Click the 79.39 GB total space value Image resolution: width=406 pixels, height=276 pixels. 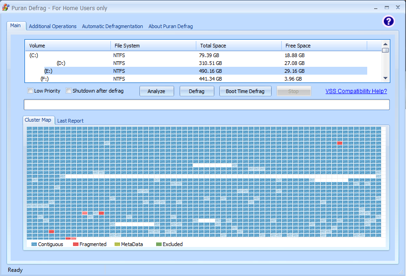coord(209,55)
